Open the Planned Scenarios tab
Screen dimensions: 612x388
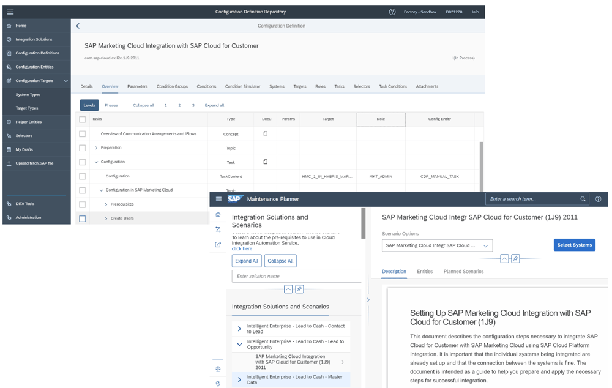463,271
